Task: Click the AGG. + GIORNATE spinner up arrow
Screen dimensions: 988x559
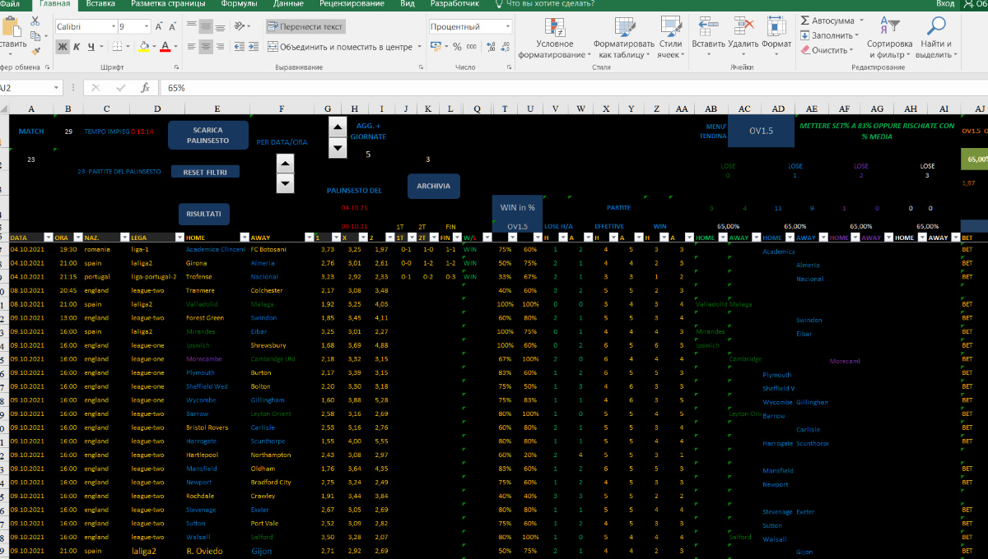Action: 338,126
